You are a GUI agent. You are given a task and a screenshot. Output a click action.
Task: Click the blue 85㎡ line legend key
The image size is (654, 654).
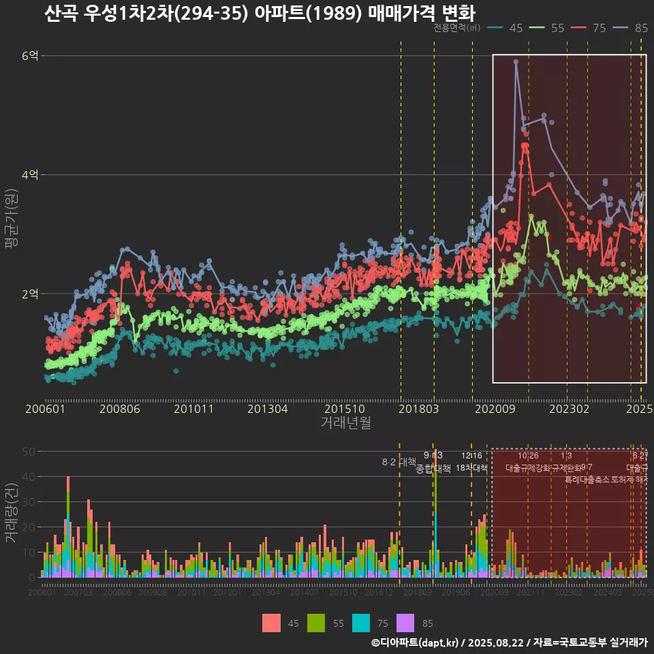[620, 28]
